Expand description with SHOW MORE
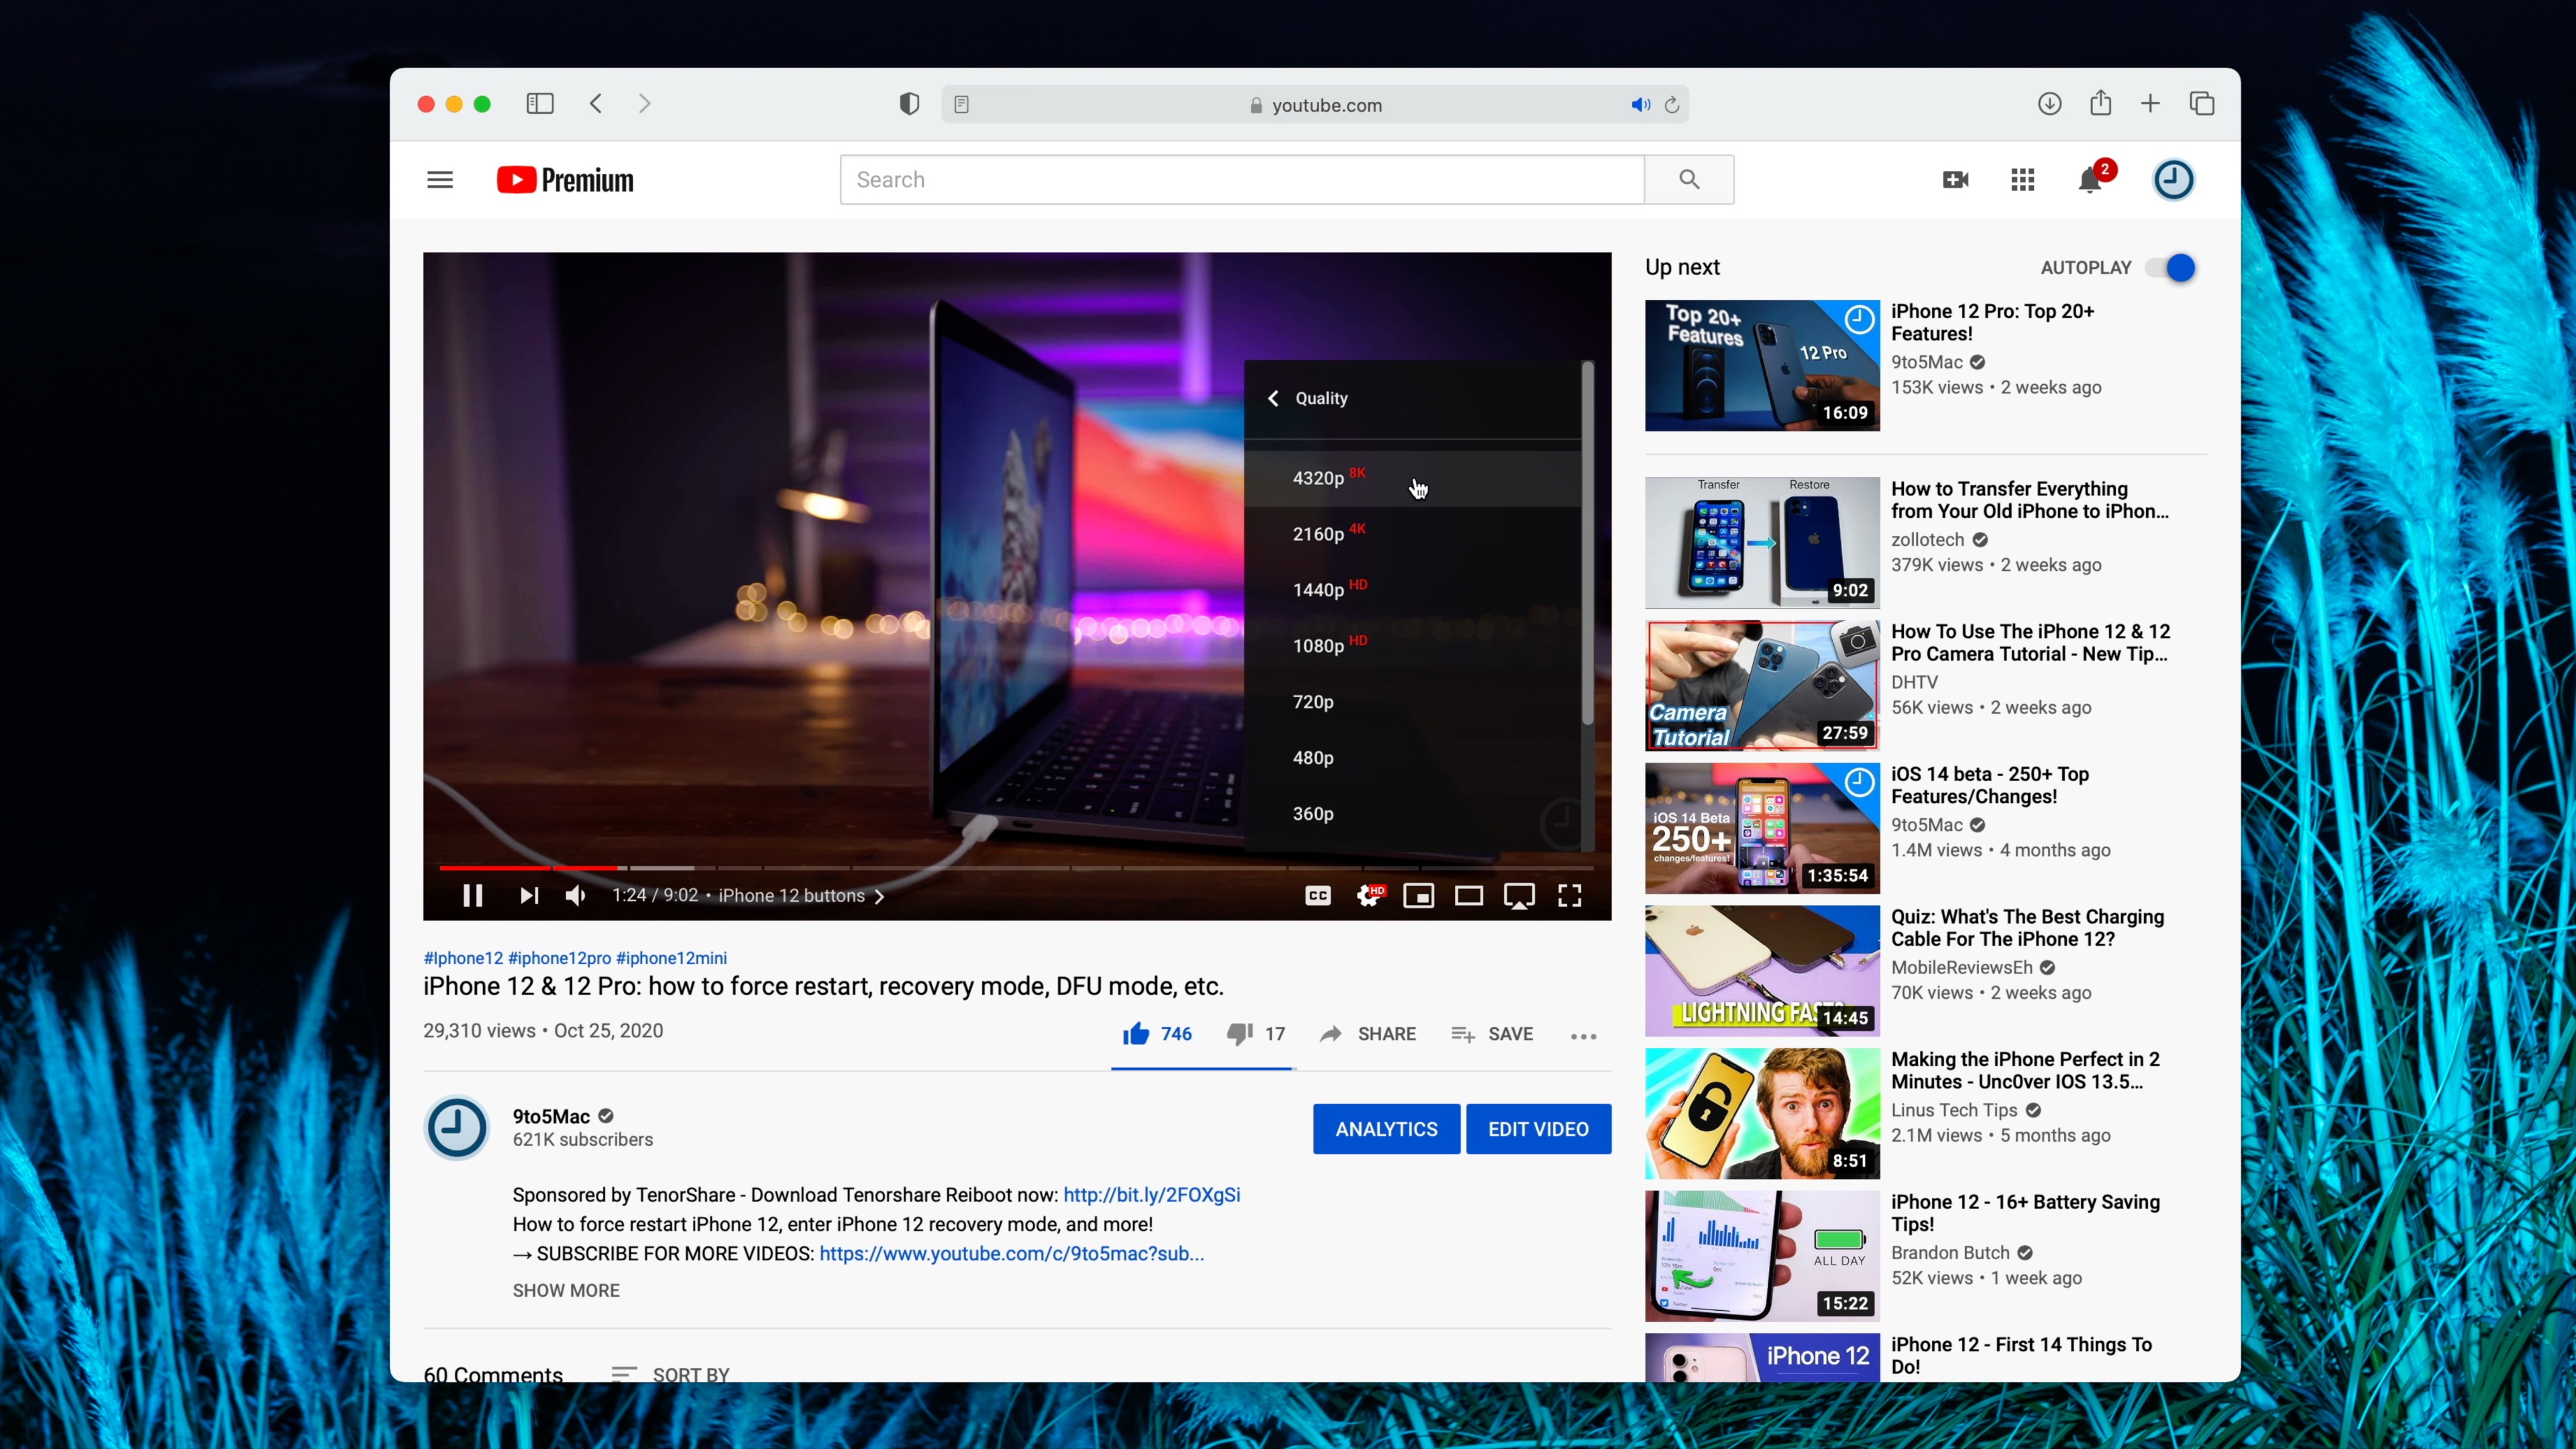 click(566, 1290)
